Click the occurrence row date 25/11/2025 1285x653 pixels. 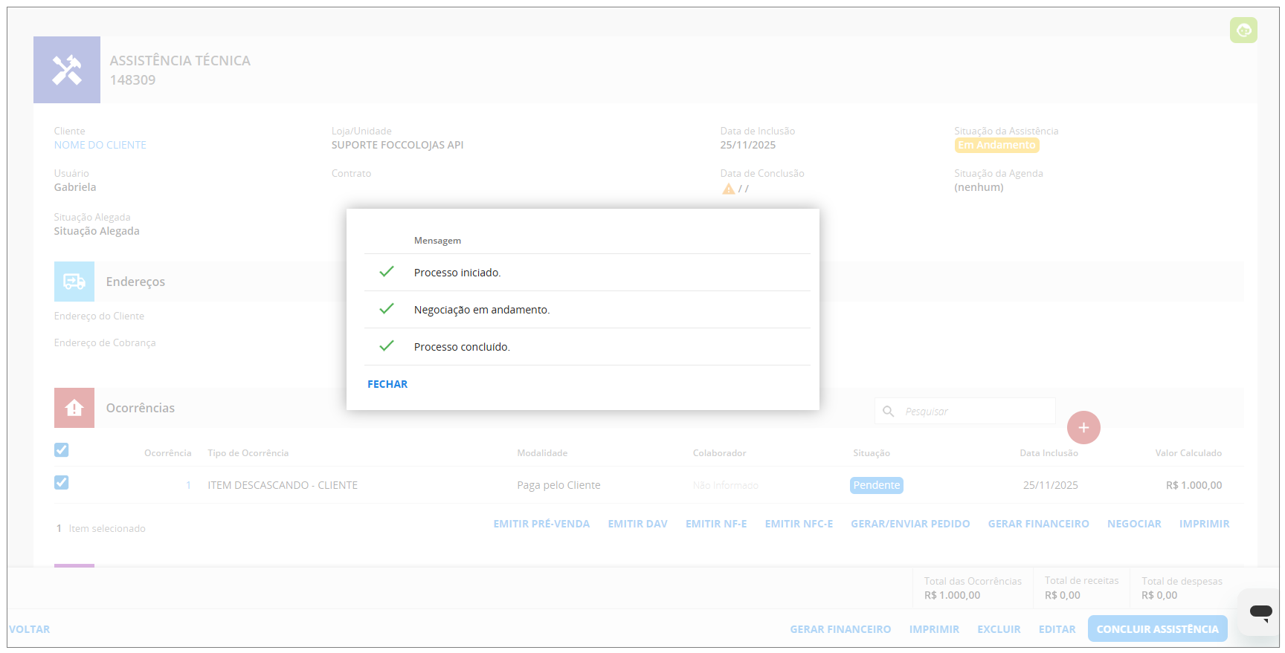[x=1050, y=485]
